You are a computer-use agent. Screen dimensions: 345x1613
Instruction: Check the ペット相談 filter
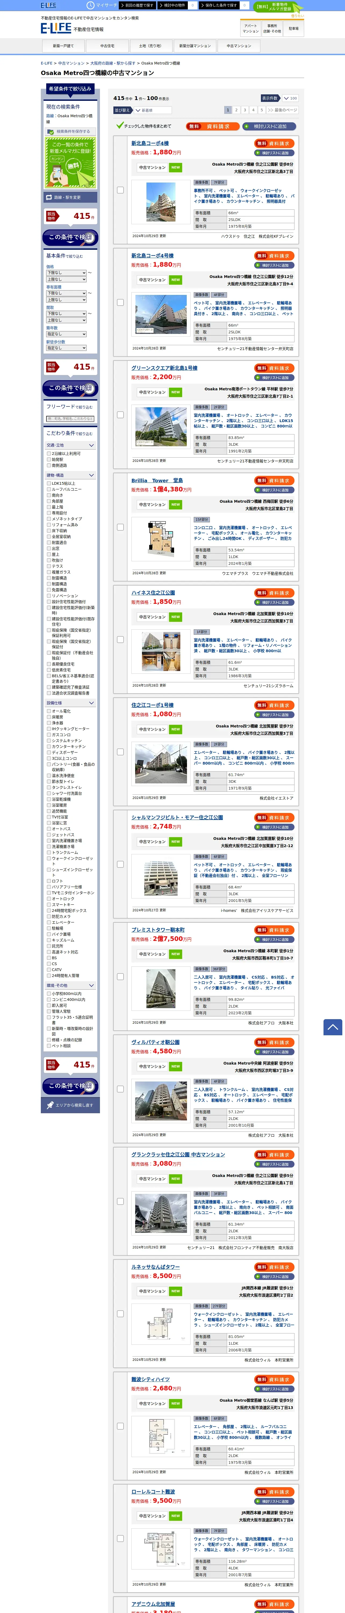tap(49, 1046)
